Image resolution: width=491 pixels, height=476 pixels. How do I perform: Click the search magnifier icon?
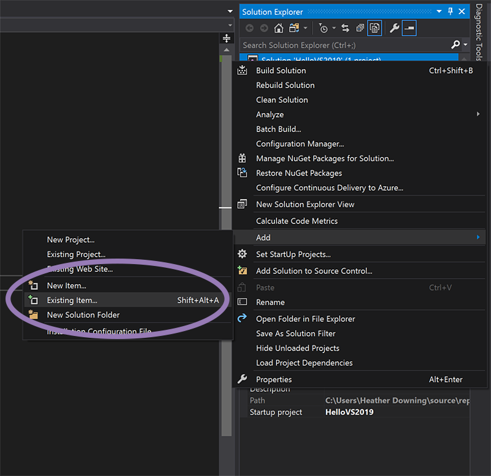coord(455,45)
